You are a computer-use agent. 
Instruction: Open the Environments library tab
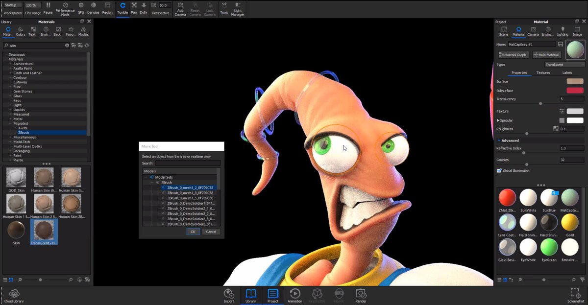click(46, 31)
